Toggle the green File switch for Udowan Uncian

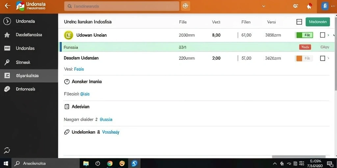[304, 35]
